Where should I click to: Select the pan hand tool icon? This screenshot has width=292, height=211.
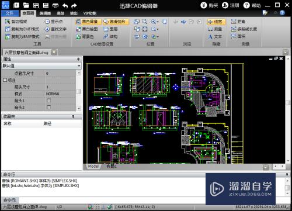[165, 22]
